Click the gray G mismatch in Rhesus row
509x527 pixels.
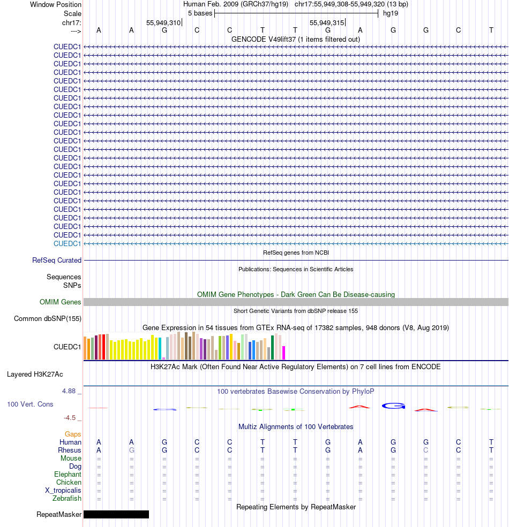[132, 450]
